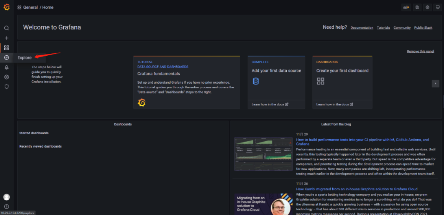Screen dimensions: 444x215
Task: Expand next setup steps with right chevron
Action: pos(435,83)
